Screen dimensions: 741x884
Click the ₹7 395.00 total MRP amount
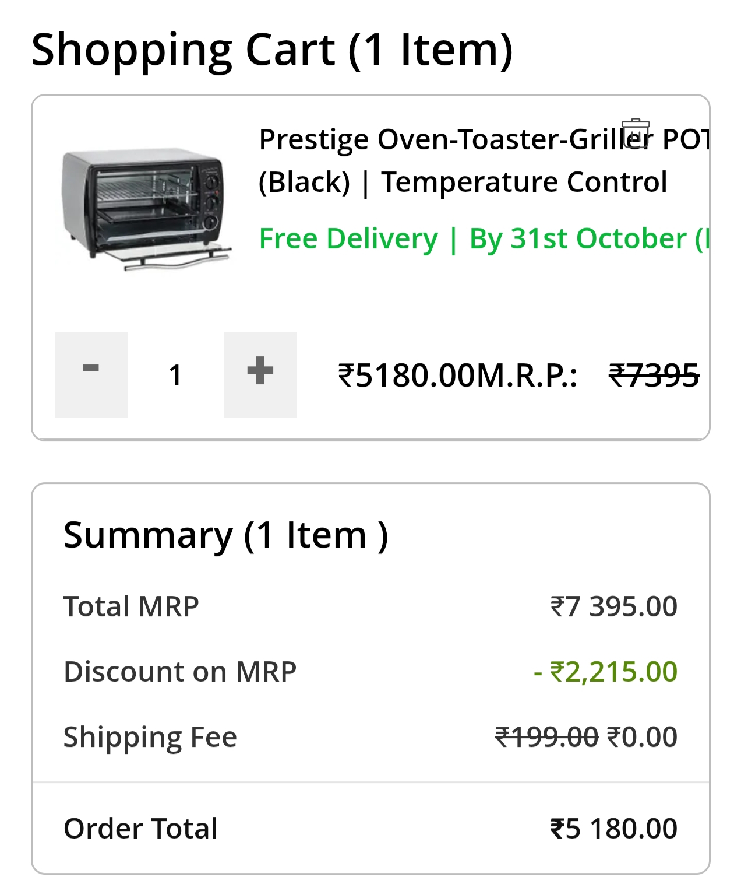(613, 606)
